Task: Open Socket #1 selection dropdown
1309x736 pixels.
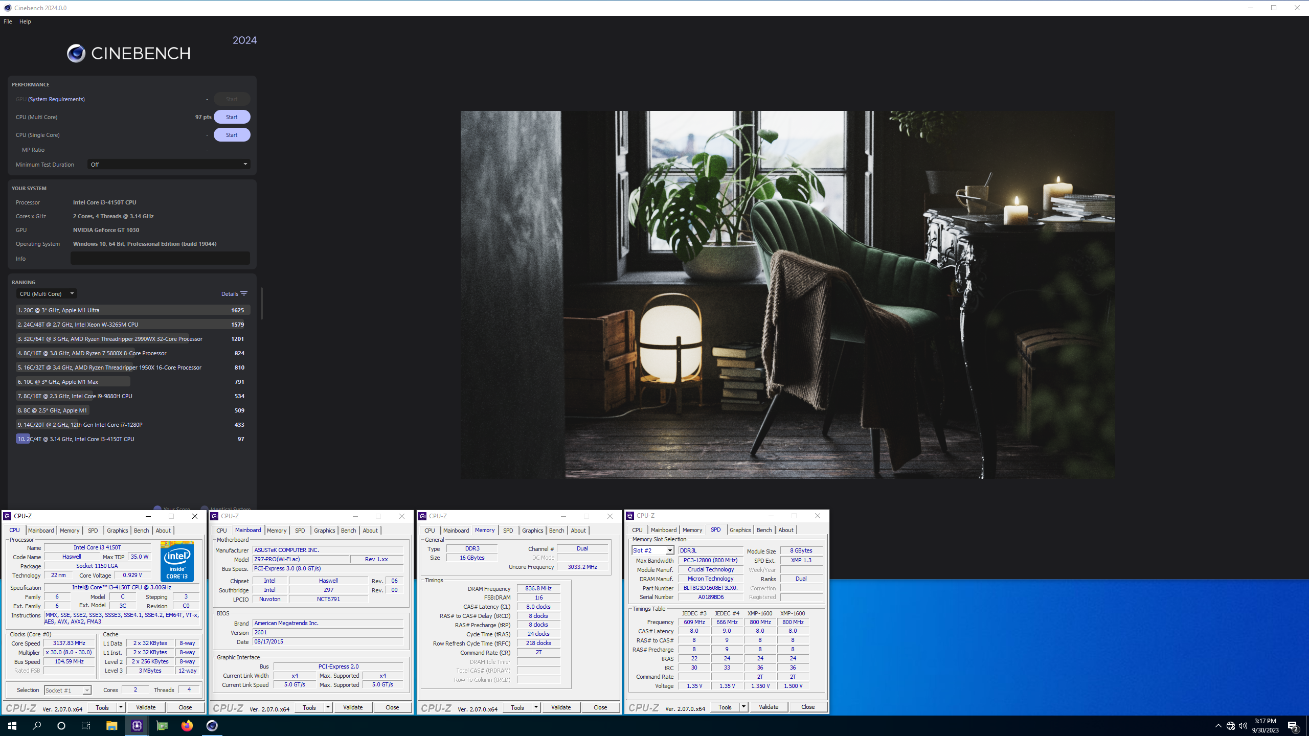Action: click(67, 690)
